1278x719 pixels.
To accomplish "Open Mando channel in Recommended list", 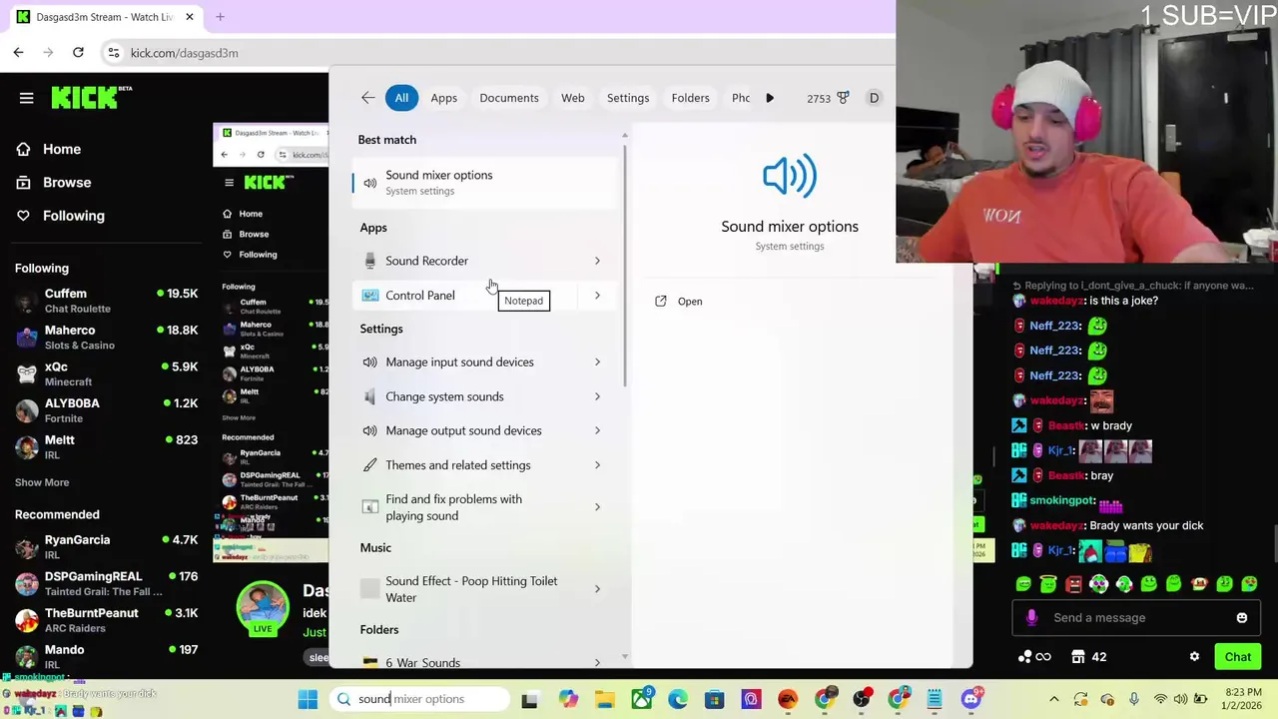I will [x=106, y=656].
